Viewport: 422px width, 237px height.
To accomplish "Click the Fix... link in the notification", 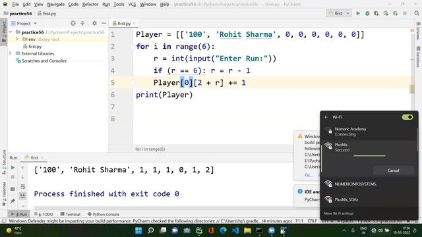I will click(x=308, y=175).
